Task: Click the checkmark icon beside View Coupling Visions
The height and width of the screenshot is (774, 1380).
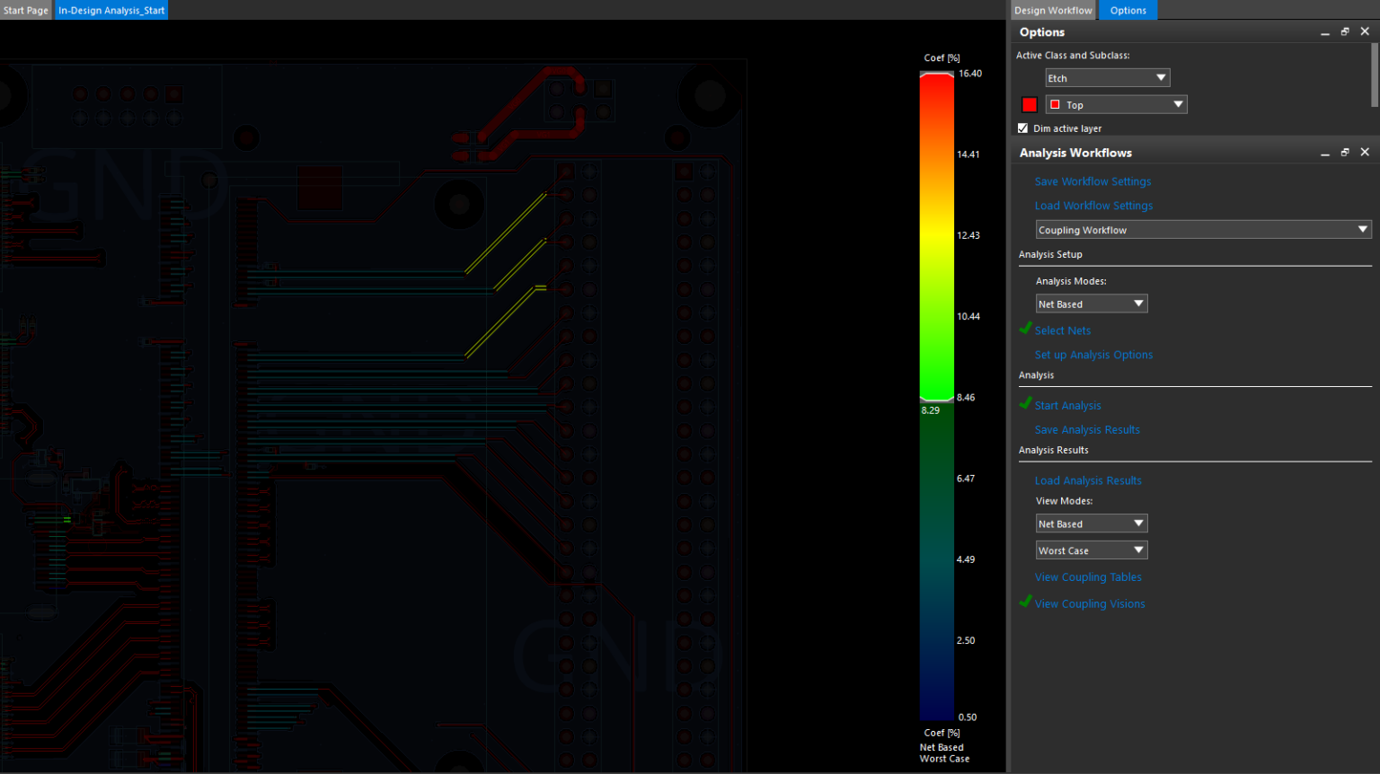Action: tap(1025, 602)
